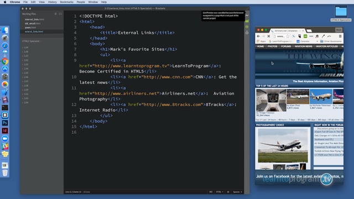Click the Spaces indentation setting in status bar
The width and height of the screenshot is (354, 199).
click(x=237, y=192)
